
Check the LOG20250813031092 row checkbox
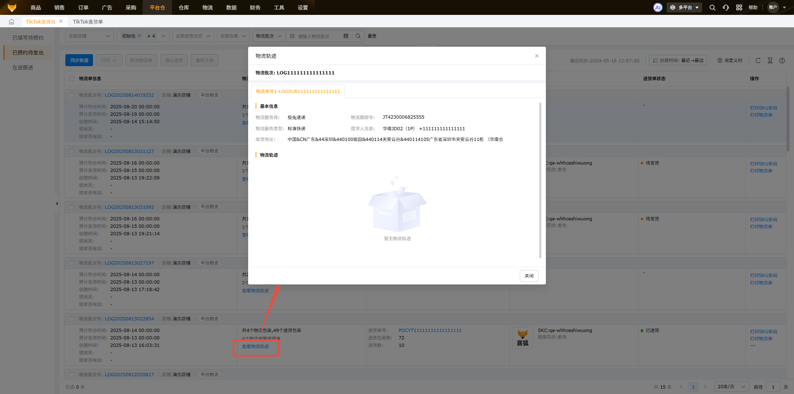(72, 207)
